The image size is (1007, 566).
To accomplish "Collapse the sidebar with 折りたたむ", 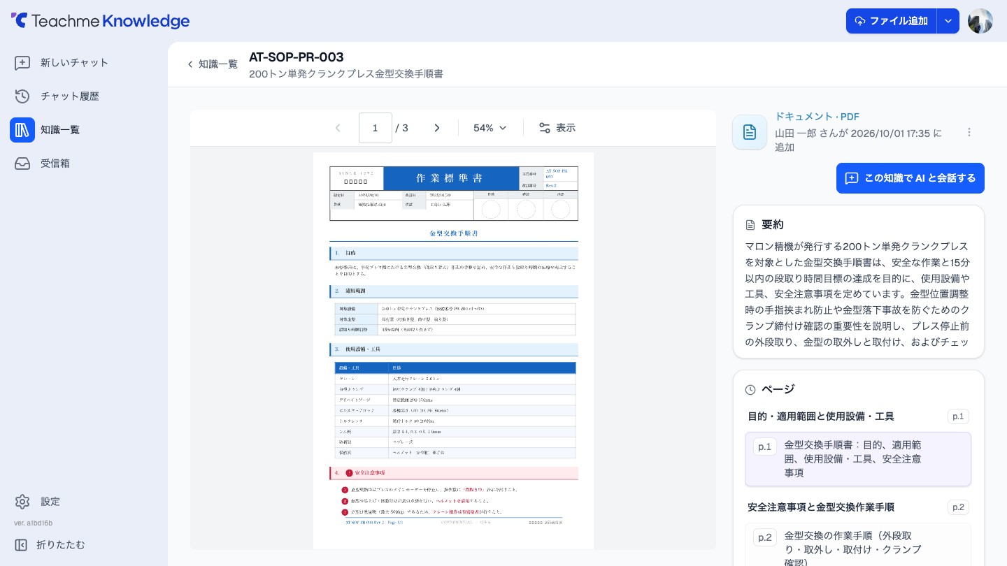I will [49, 544].
